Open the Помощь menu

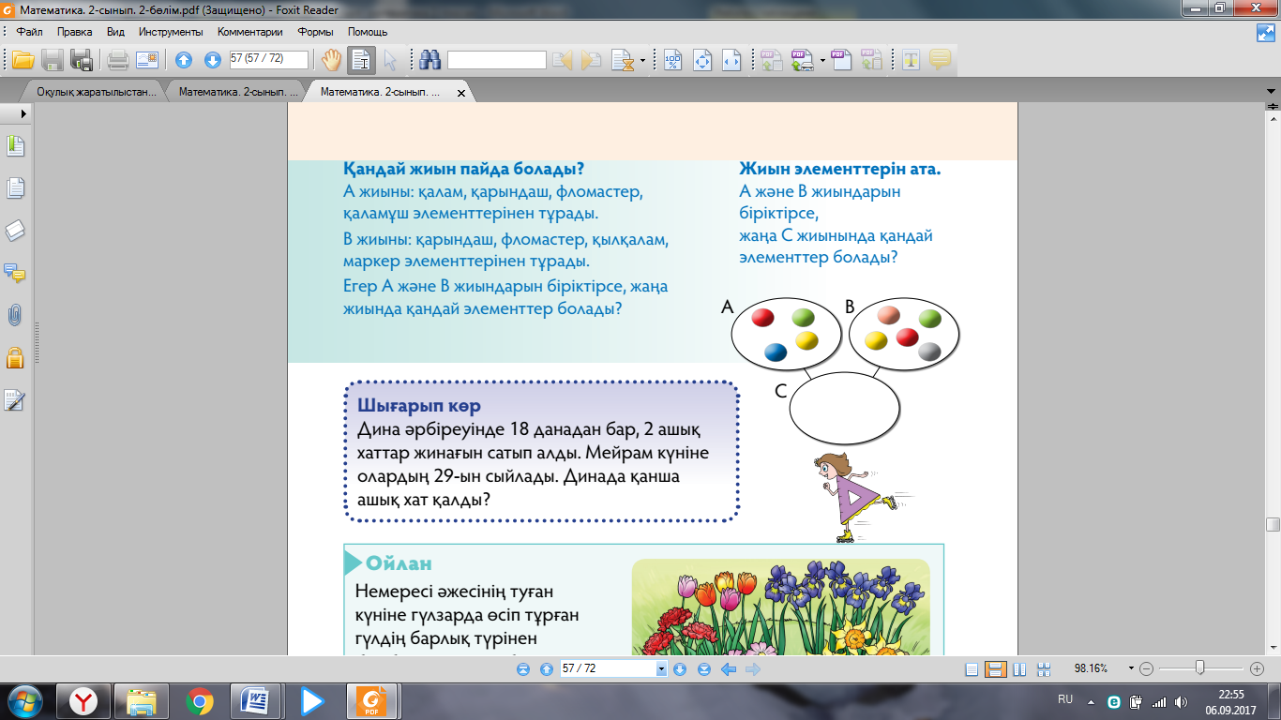[368, 32]
